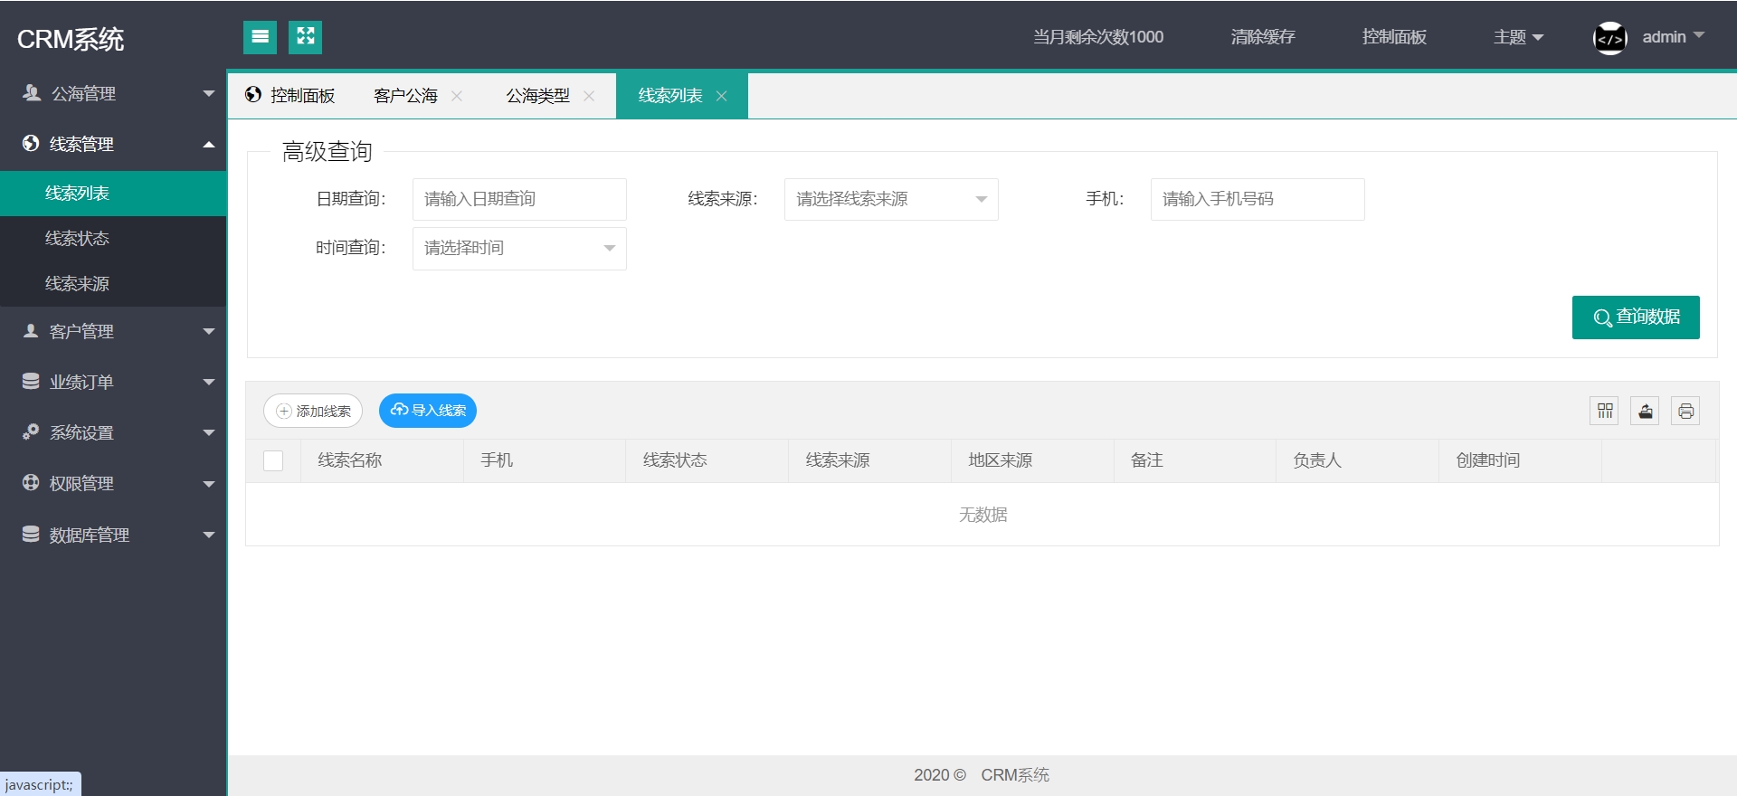The height and width of the screenshot is (796, 1737).
Task: Click the 添加线索 add button
Action: [313, 411]
